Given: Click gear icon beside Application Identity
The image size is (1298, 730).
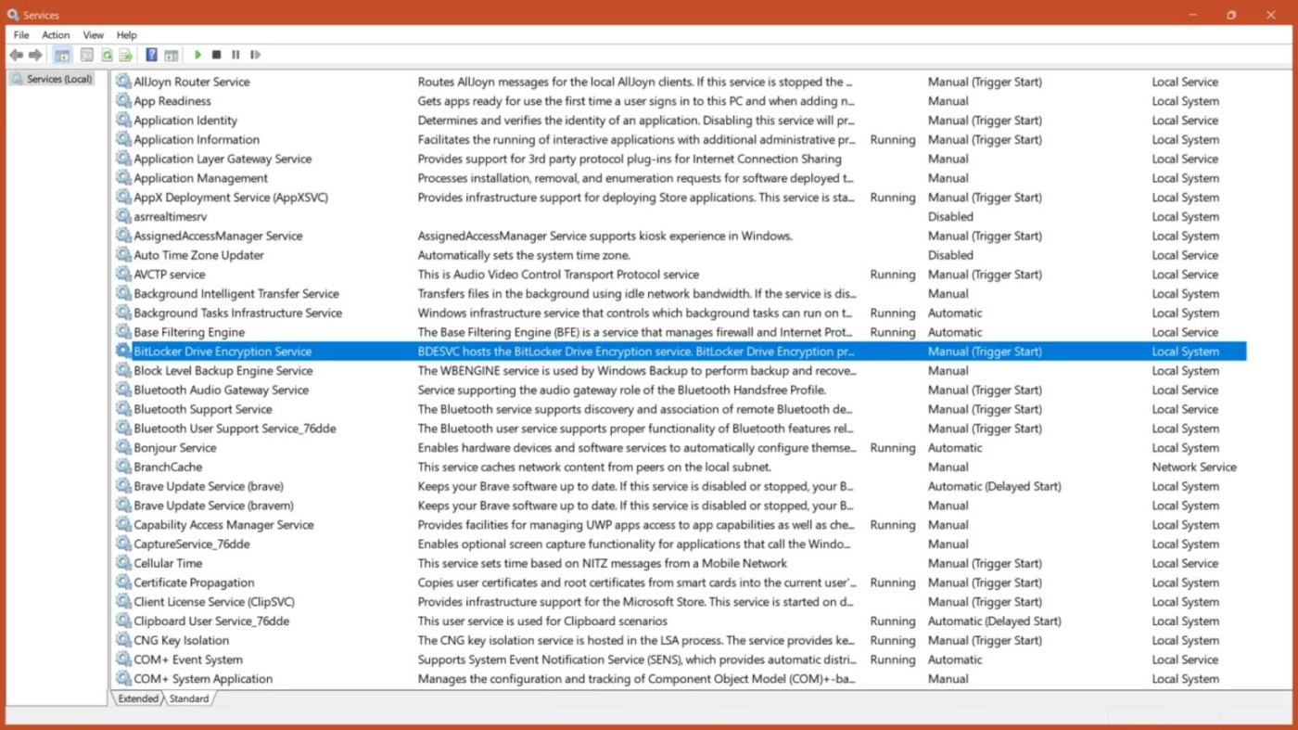Looking at the screenshot, I should pos(123,121).
